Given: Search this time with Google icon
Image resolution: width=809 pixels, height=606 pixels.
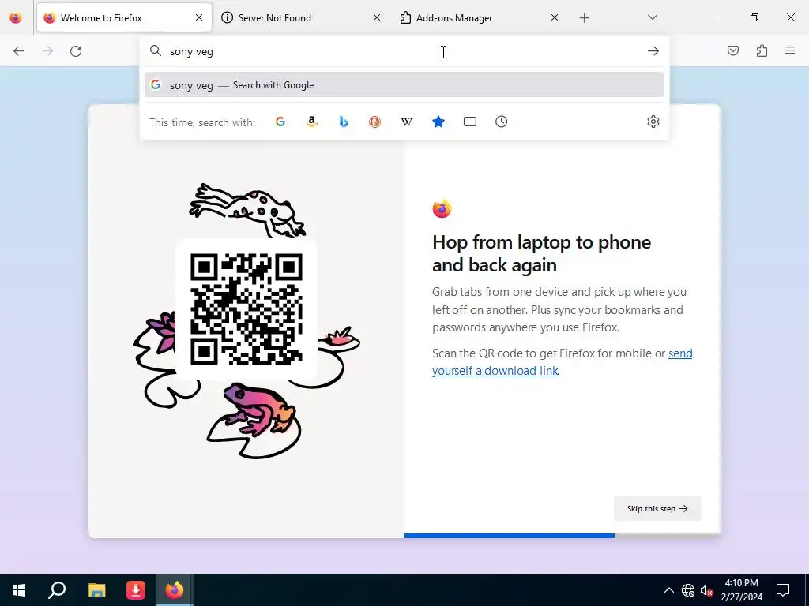Looking at the screenshot, I should [280, 122].
